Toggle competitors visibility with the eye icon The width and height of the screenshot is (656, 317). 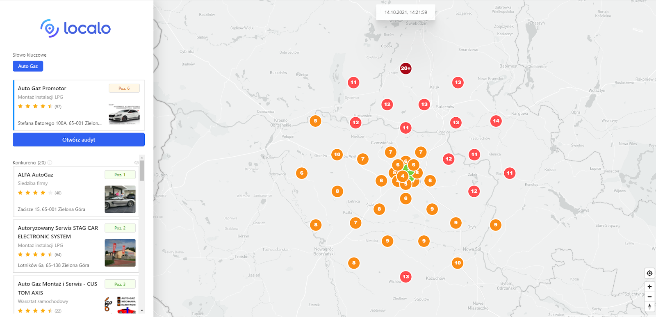pos(137,163)
